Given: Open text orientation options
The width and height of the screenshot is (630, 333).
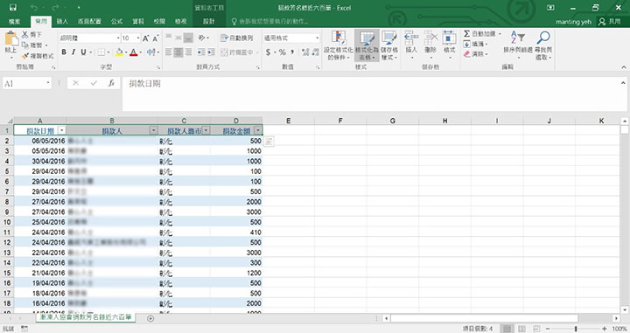Looking at the screenshot, I should [x=202, y=38].
